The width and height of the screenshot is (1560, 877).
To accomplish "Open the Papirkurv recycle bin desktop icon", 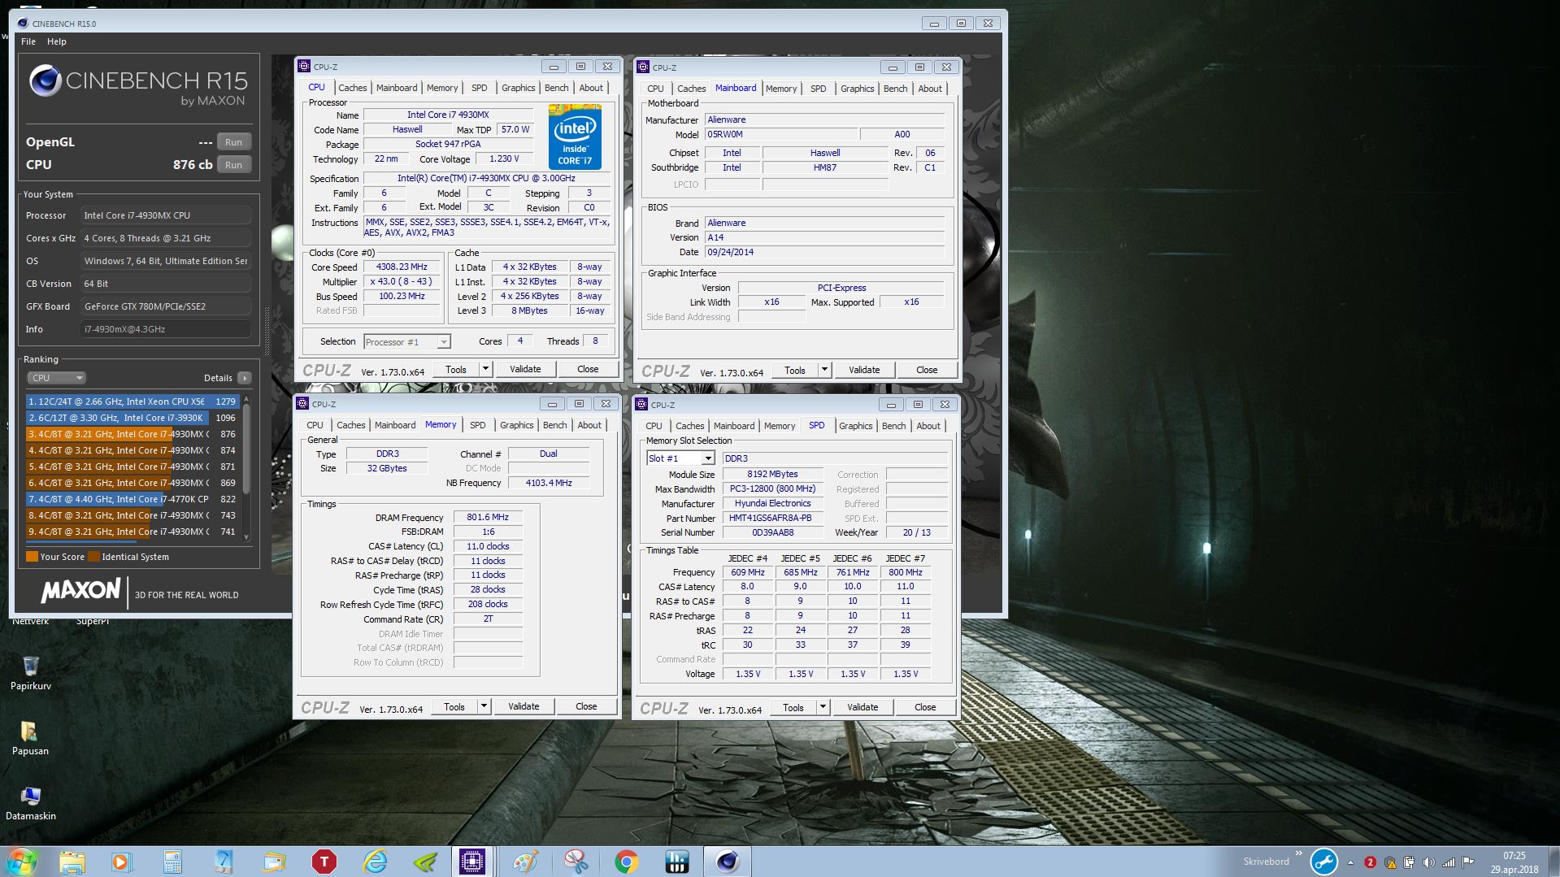I will click(x=31, y=673).
